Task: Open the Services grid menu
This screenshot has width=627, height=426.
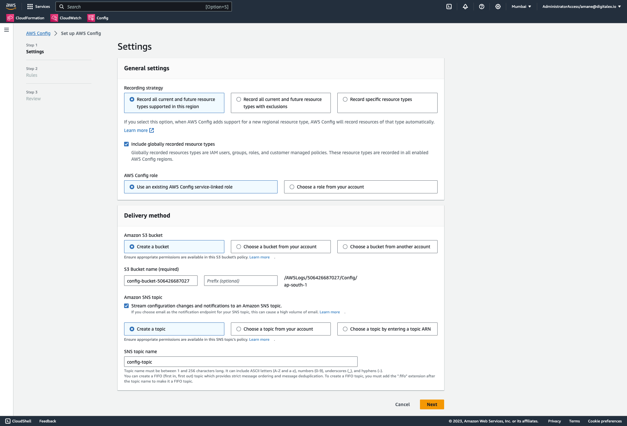Action: click(30, 7)
